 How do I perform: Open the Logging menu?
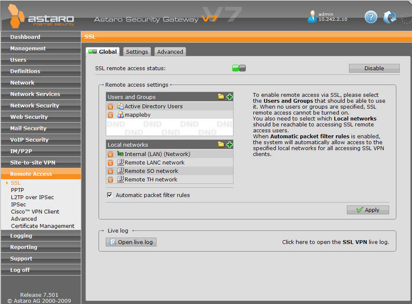41,236
